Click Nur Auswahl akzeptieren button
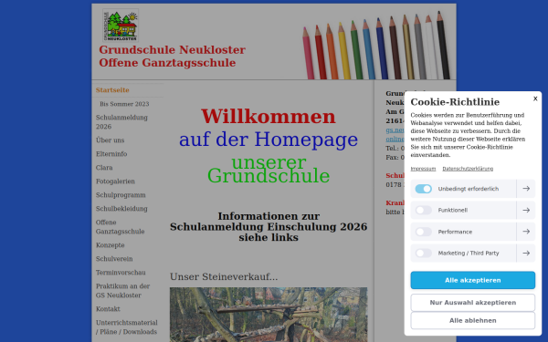This screenshot has width=548, height=342. pyautogui.click(x=472, y=303)
